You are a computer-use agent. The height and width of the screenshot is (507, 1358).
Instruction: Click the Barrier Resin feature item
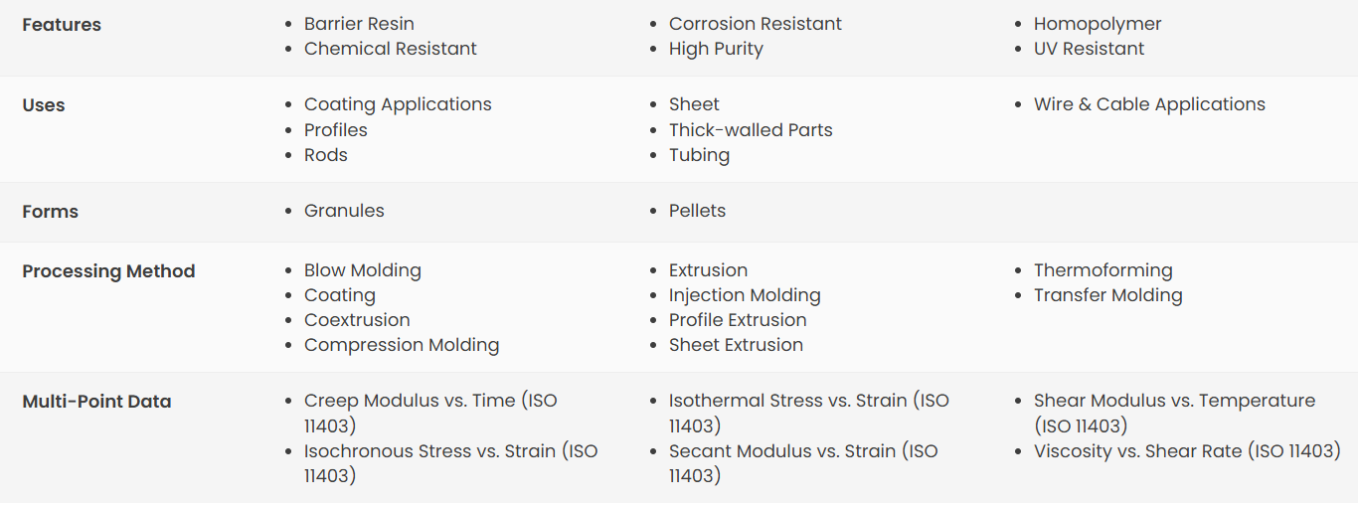click(359, 24)
